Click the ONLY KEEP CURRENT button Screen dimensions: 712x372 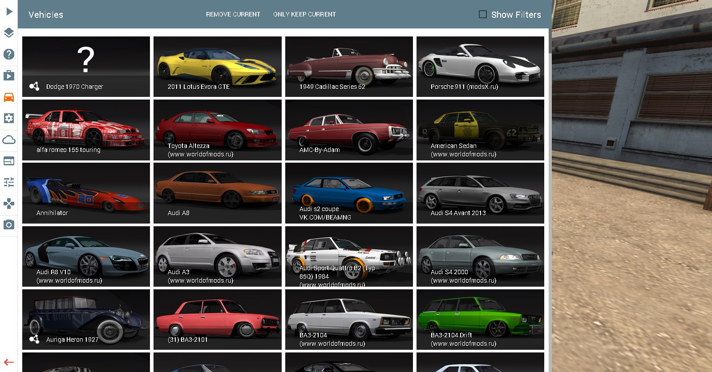coord(305,14)
